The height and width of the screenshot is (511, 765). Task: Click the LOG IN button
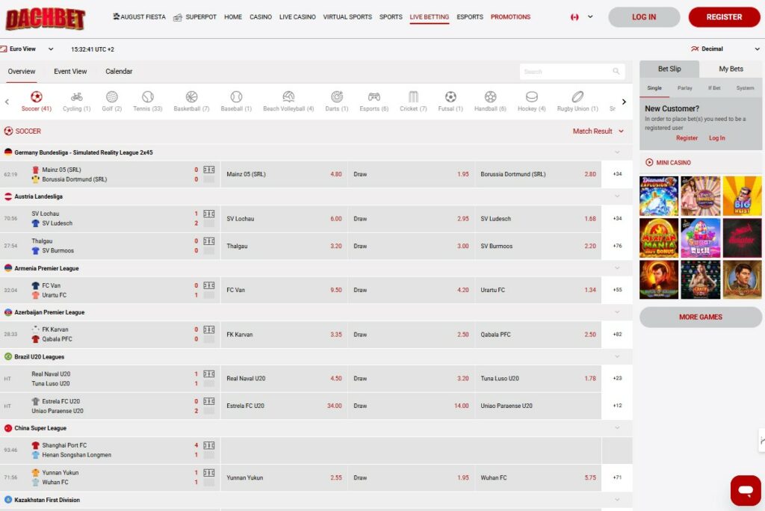(644, 17)
